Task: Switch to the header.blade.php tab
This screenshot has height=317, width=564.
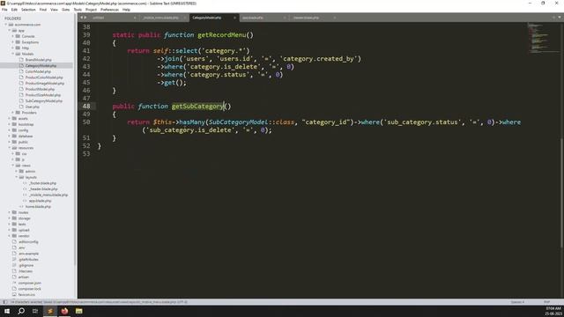Action: 306,18
